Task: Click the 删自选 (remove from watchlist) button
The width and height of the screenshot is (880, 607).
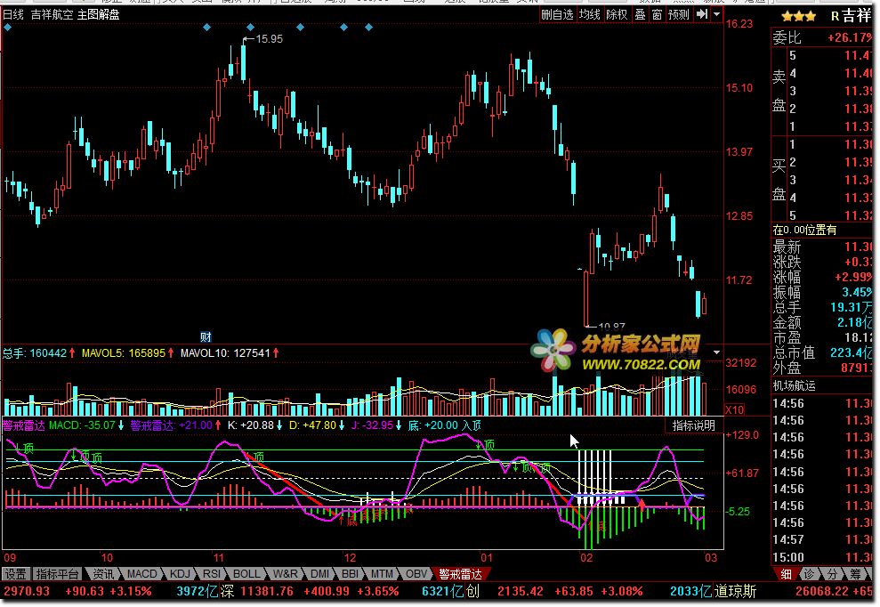Action: (557, 14)
